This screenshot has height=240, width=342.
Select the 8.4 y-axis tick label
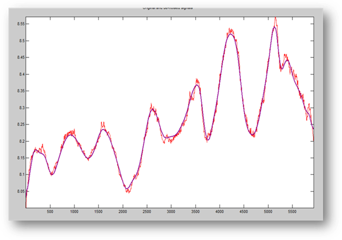coord(21,74)
